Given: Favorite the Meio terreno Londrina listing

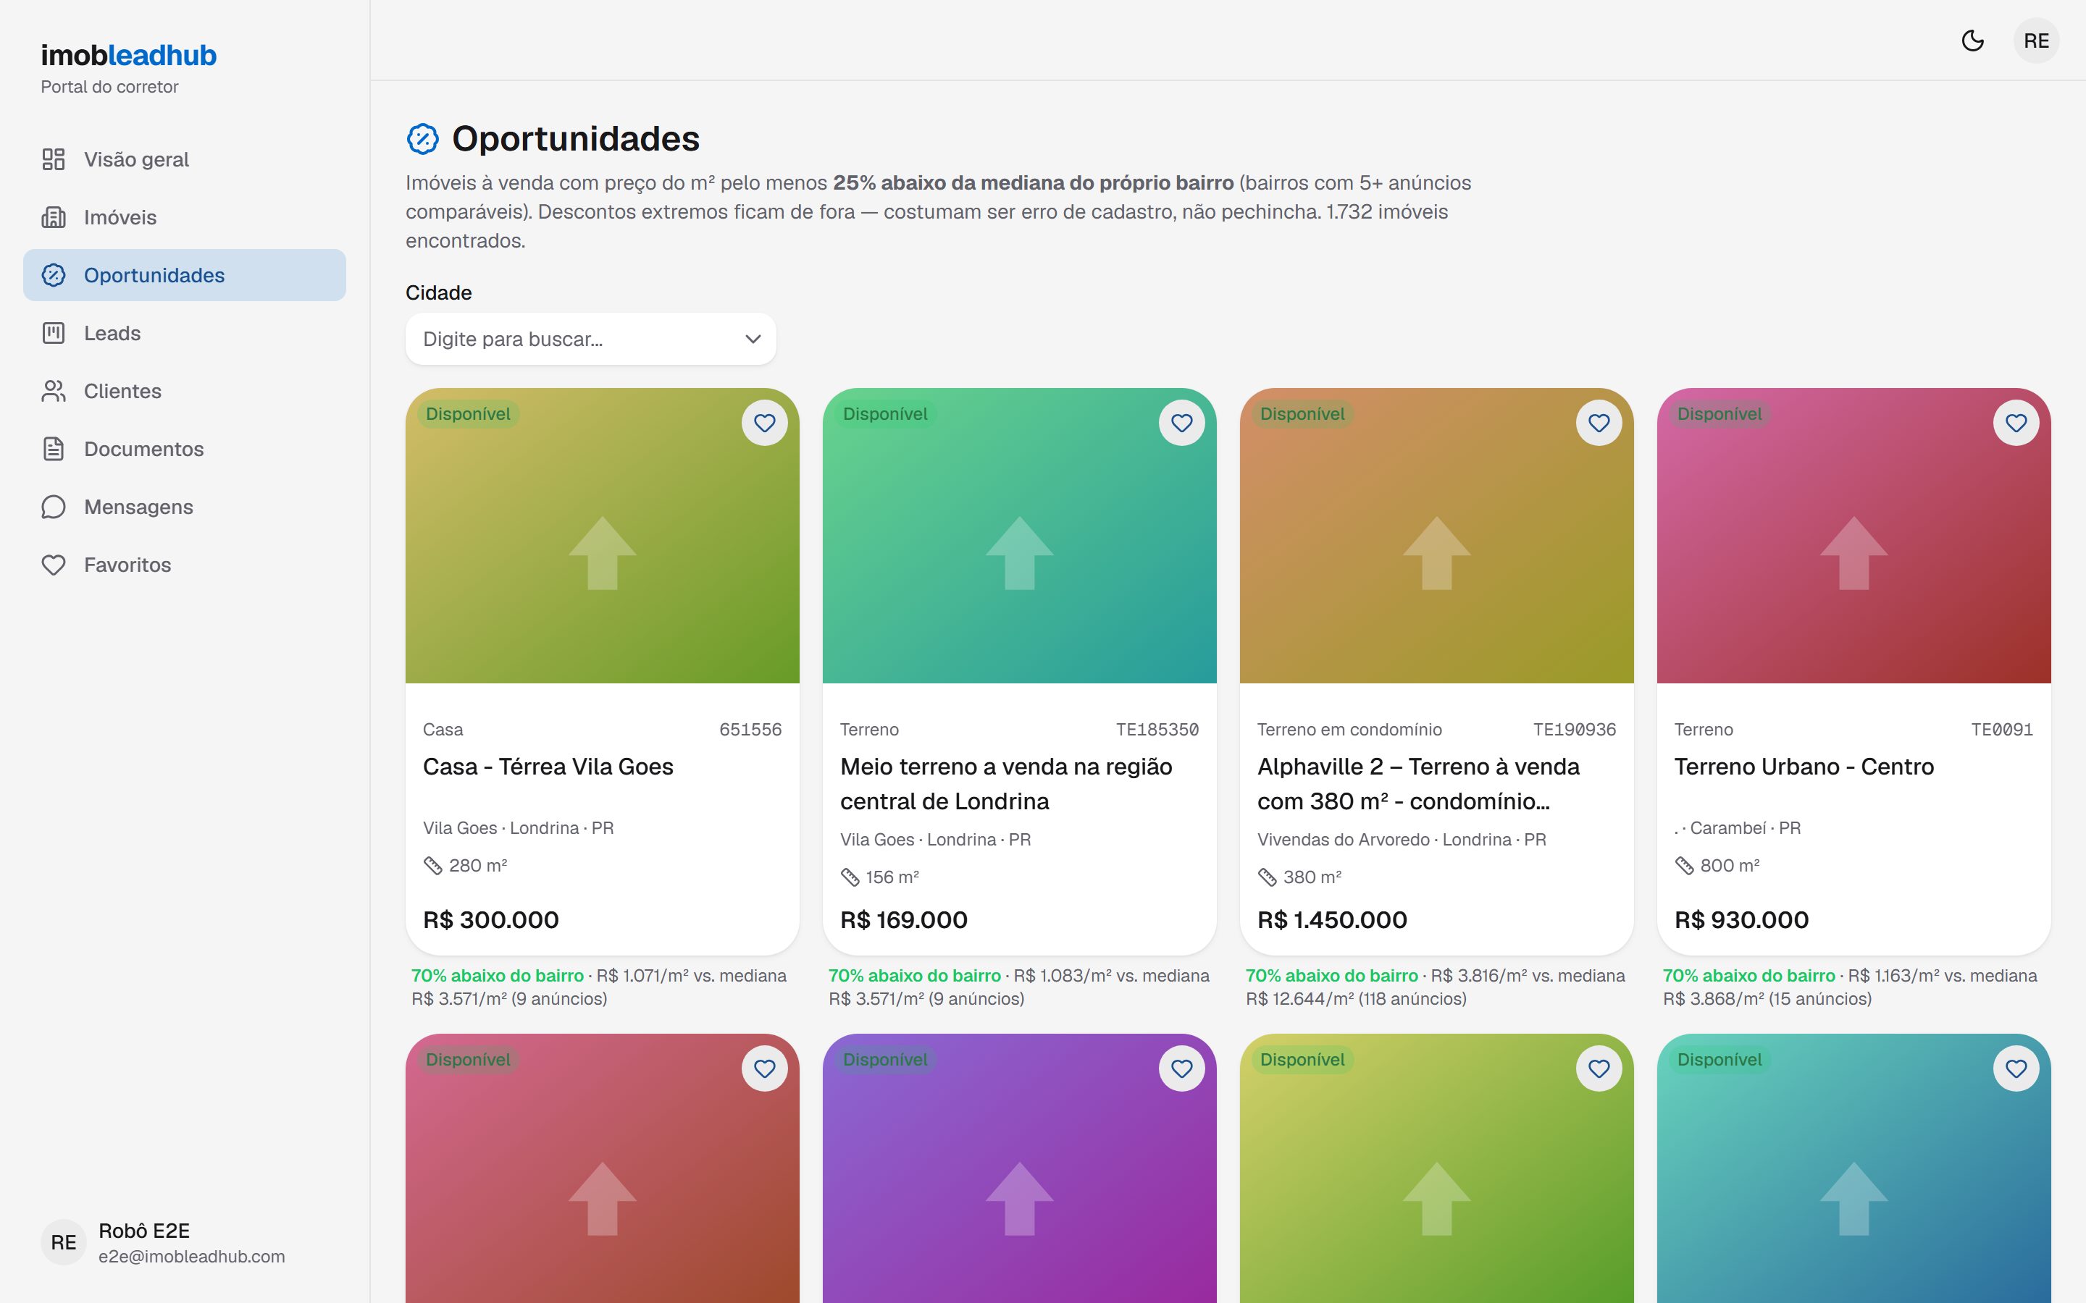Looking at the screenshot, I should click(x=1182, y=423).
